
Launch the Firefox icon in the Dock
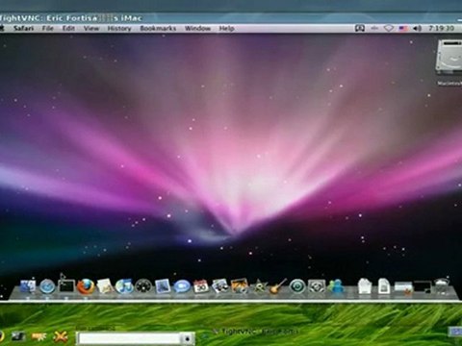point(86,286)
